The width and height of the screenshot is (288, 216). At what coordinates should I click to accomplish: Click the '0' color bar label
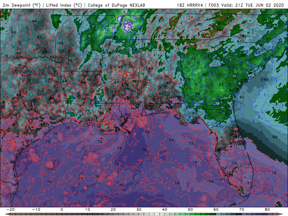pos(62,210)
